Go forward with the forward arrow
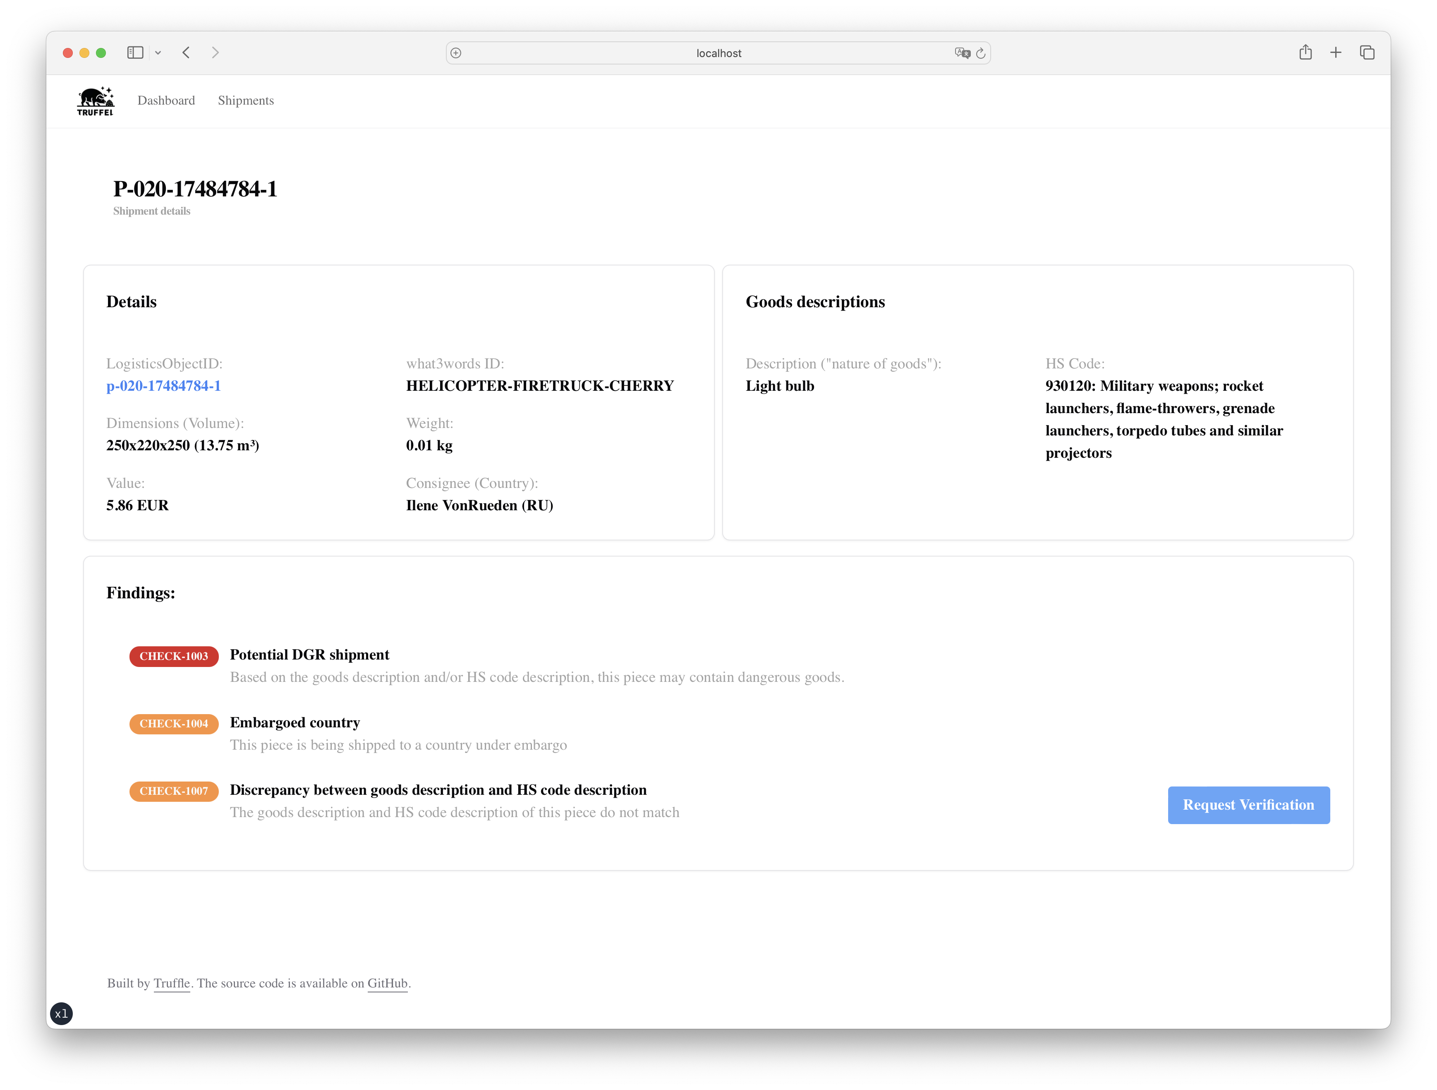 (215, 53)
